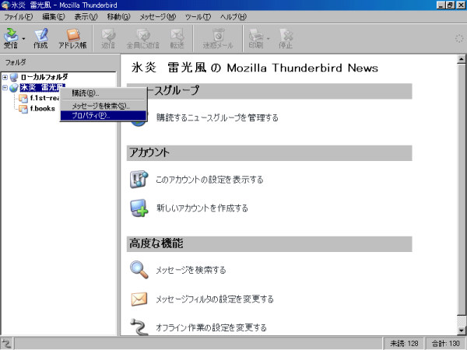Click the magnifying glass search icon
Viewport: 467px width, 350px height.
click(x=139, y=270)
